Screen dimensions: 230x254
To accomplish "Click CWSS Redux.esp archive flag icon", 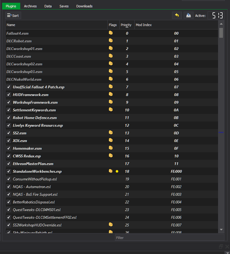I will (x=111, y=156).
